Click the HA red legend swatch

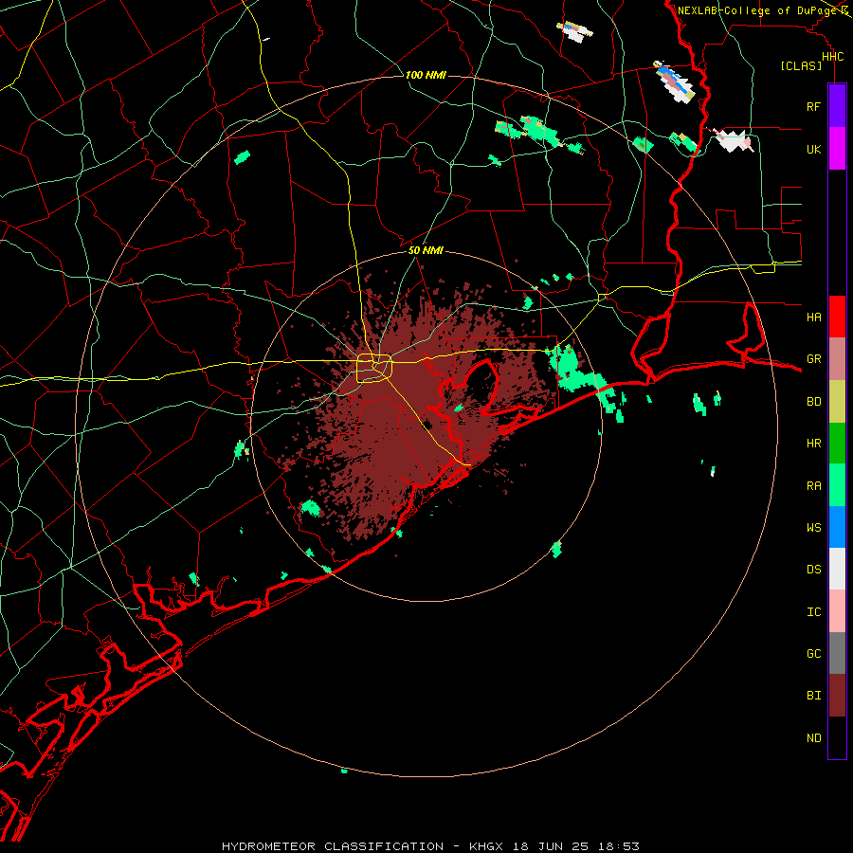click(837, 317)
